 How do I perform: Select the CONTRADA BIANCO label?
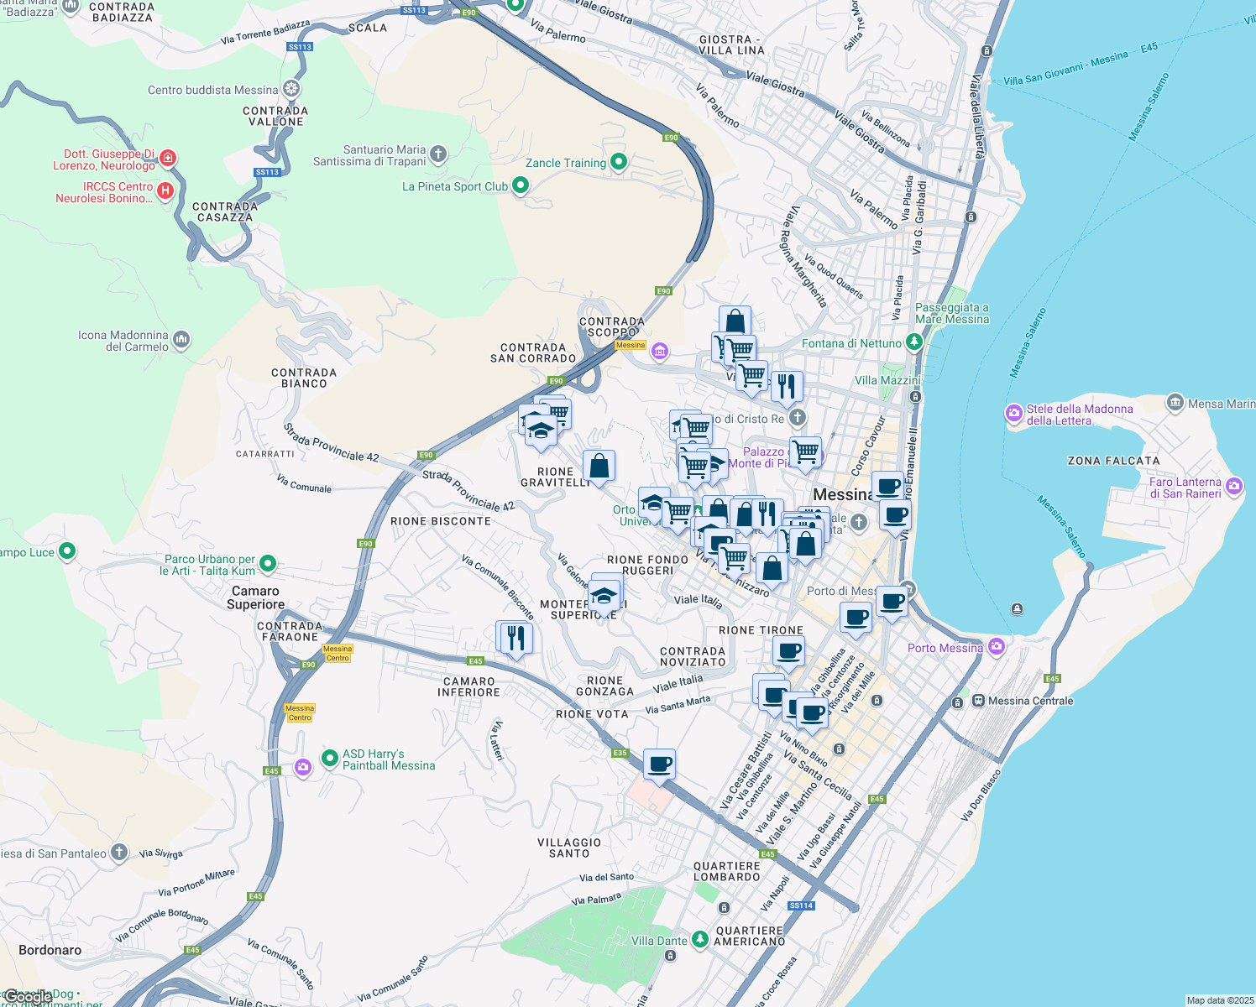(304, 378)
